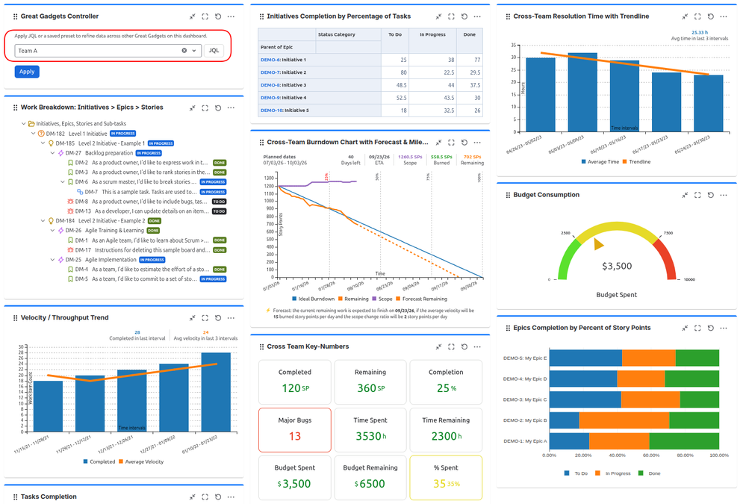
Task: Click the To Do column header
Action: coord(395,34)
